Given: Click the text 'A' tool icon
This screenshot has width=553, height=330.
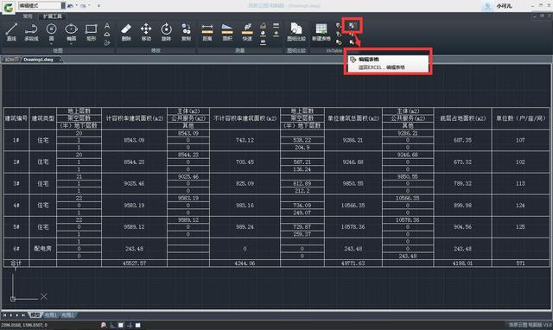Looking at the screenshot, I should [107, 26].
